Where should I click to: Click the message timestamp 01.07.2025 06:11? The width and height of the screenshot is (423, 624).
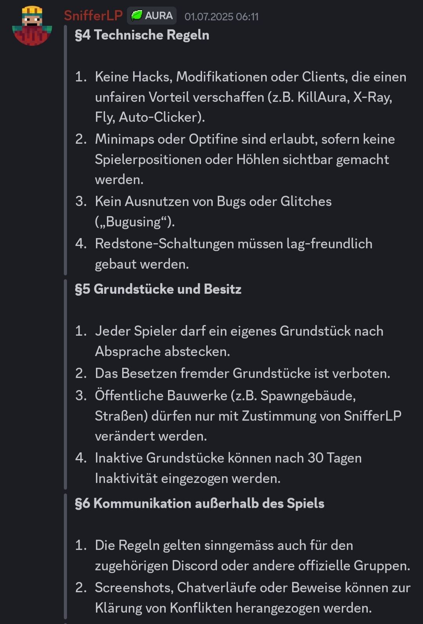[x=221, y=16]
